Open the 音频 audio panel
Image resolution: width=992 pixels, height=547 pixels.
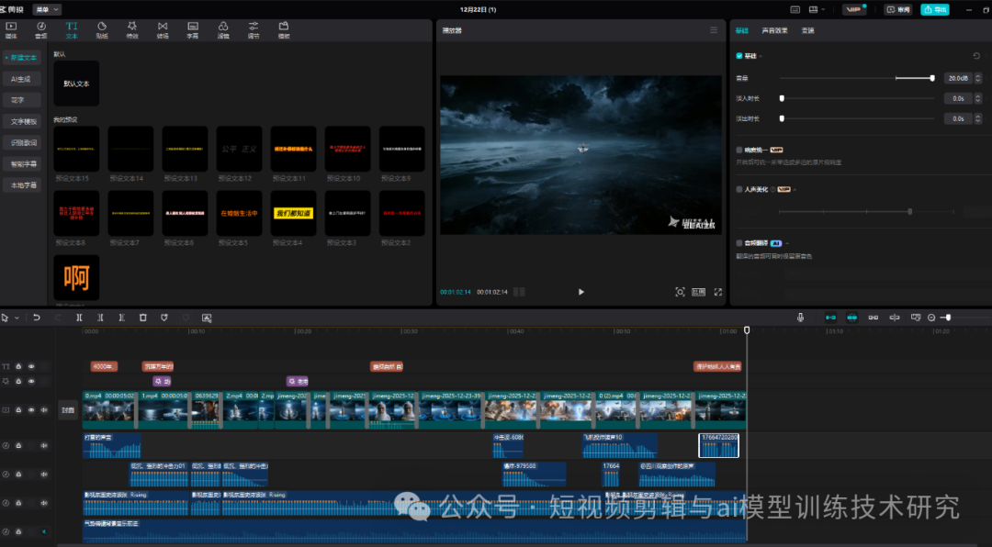[x=41, y=29]
